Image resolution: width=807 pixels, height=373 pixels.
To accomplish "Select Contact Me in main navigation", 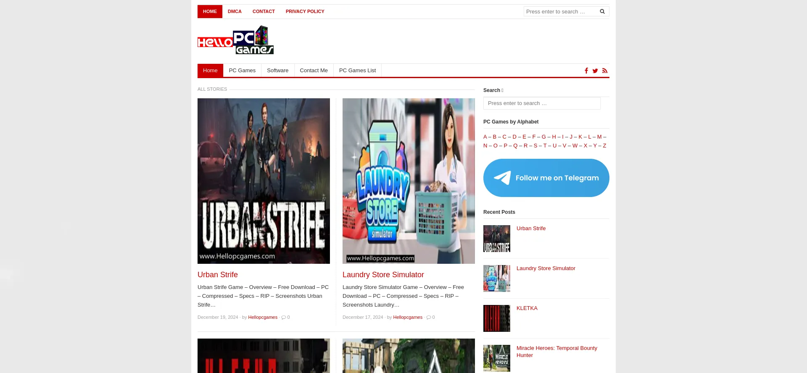I will pyautogui.click(x=314, y=71).
